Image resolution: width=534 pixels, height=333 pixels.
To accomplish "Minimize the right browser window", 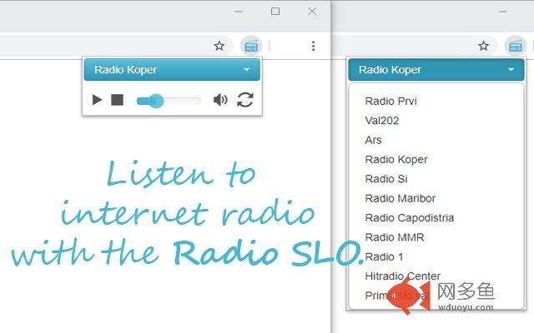I will pos(502,12).
